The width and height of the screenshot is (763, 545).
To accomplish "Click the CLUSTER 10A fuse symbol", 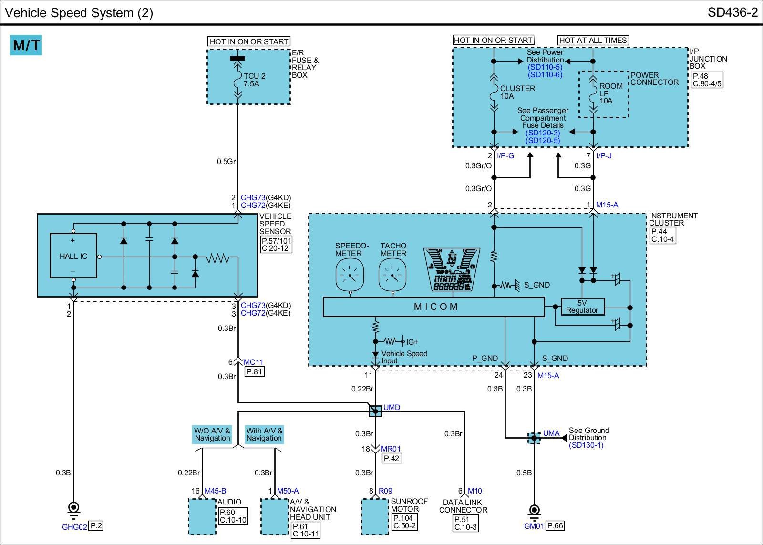I will click(x=494, y=93).
